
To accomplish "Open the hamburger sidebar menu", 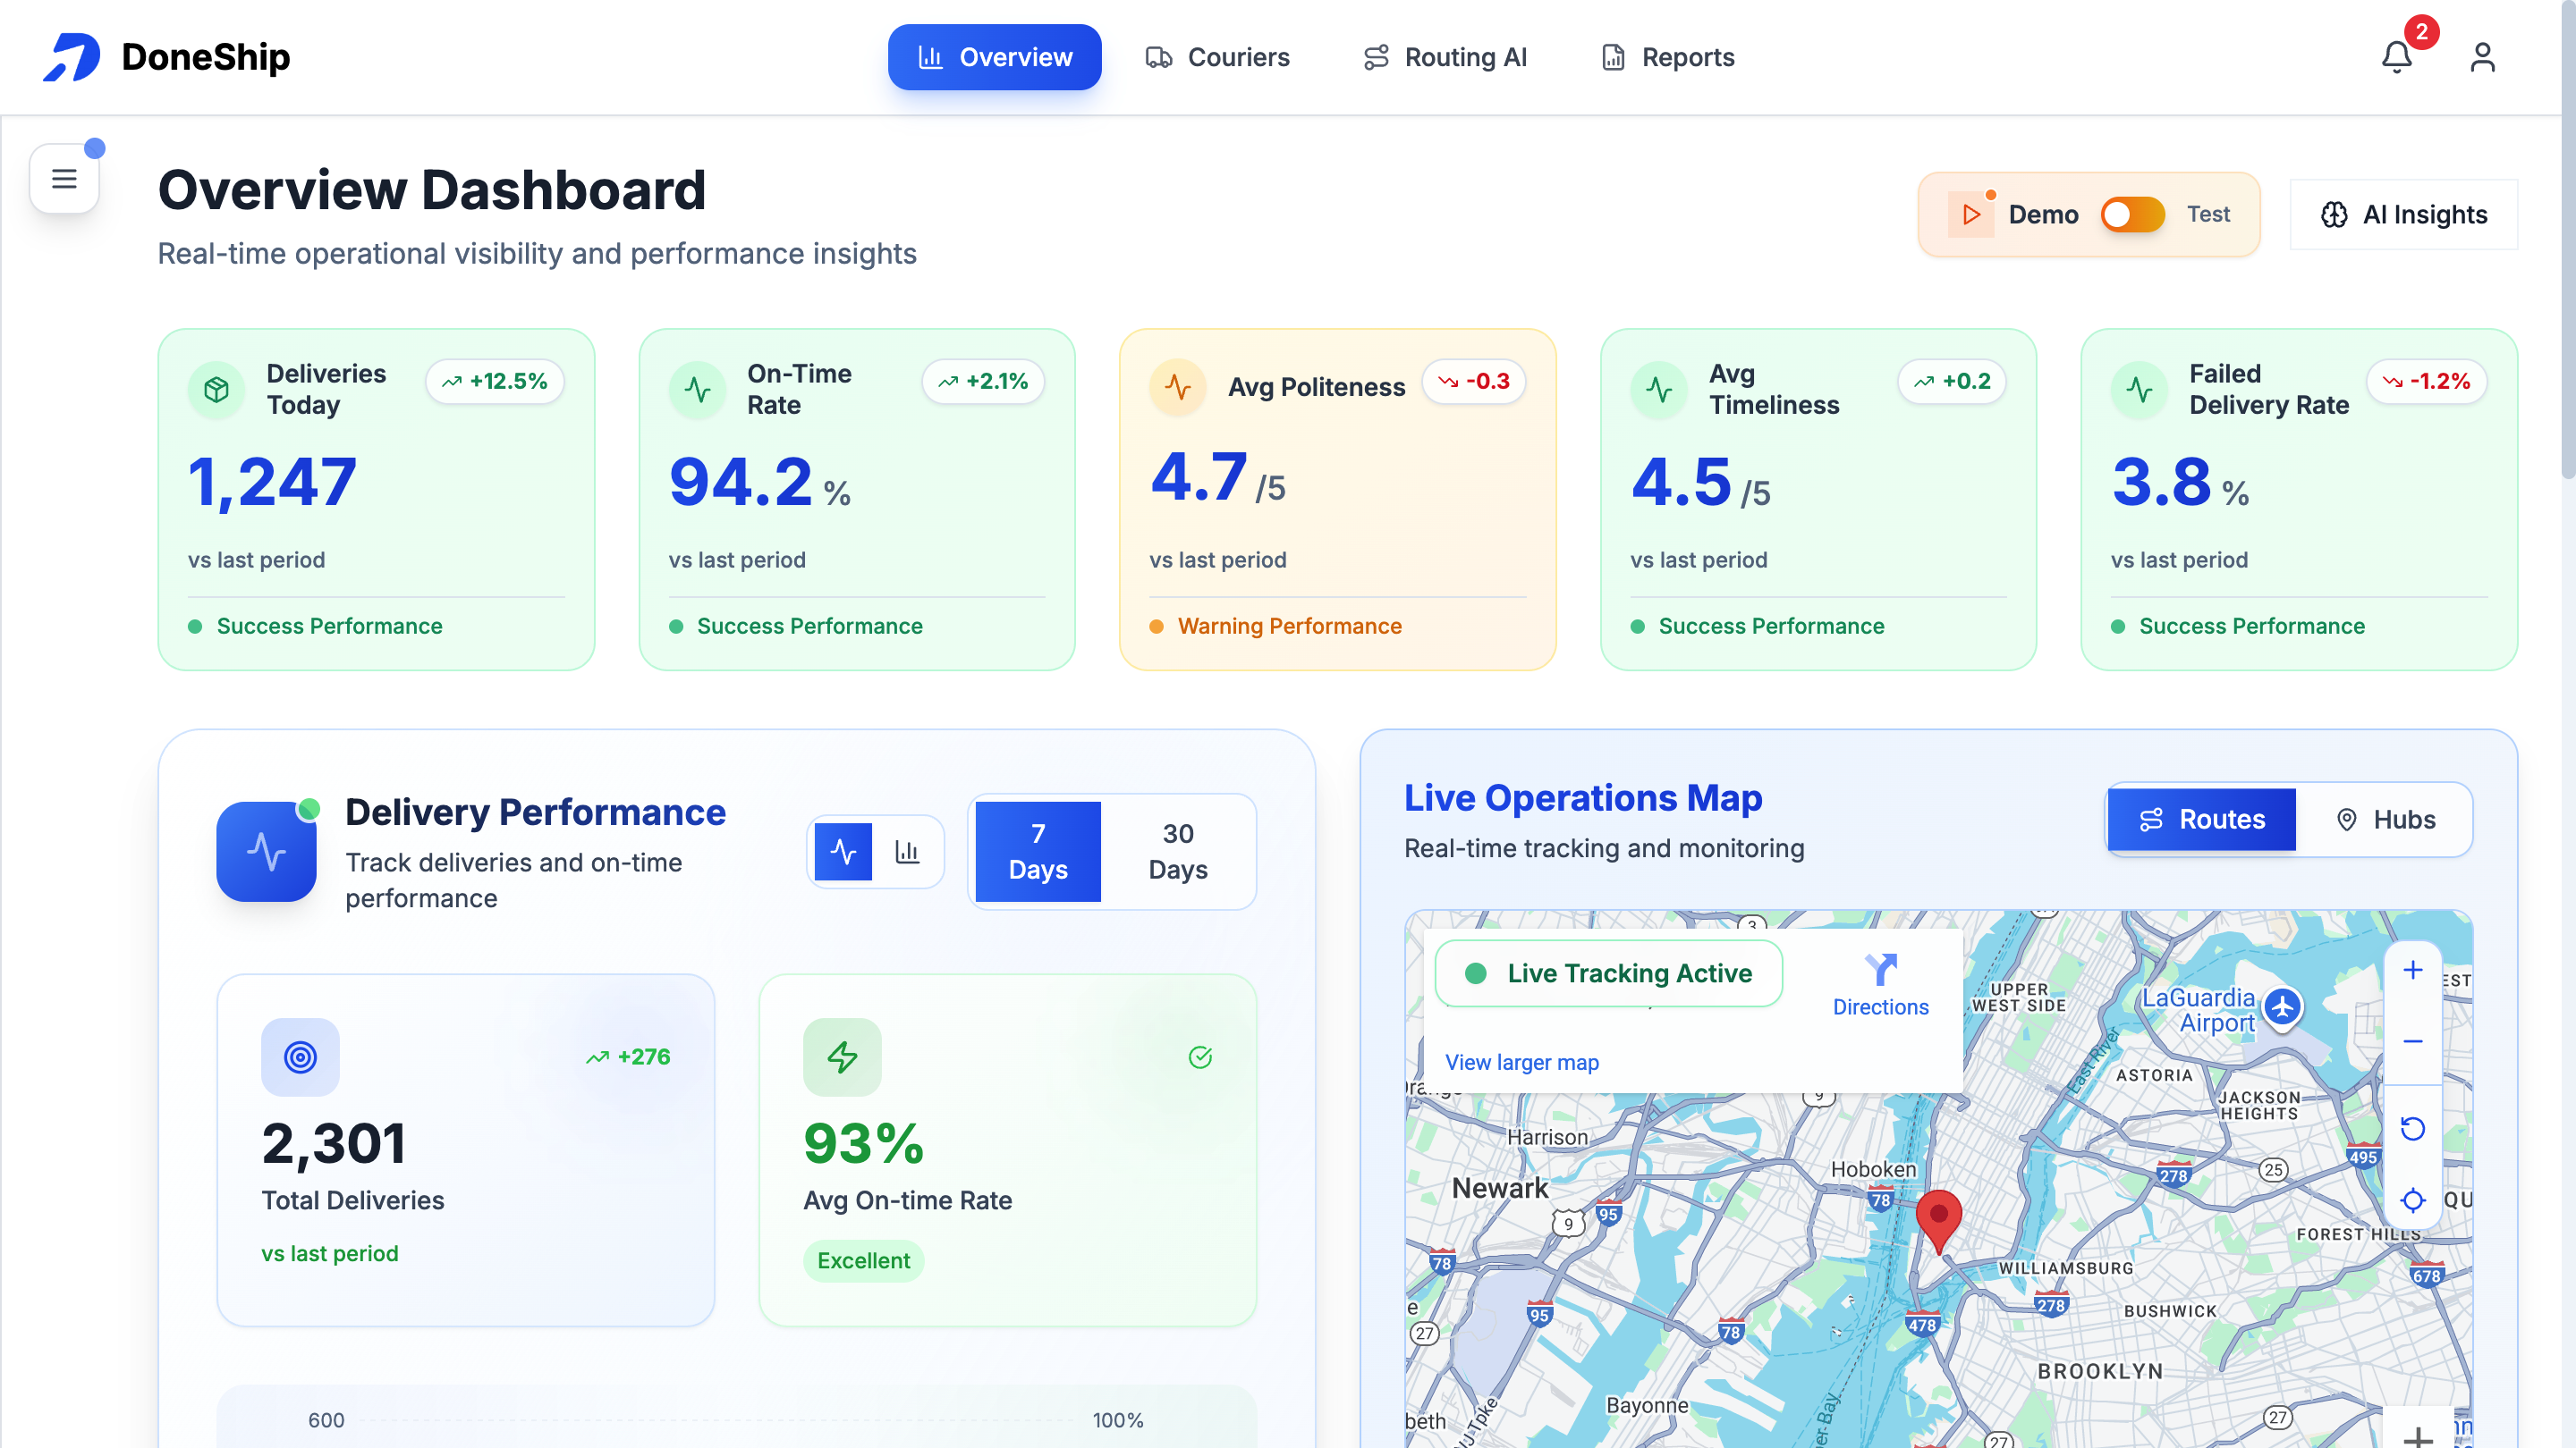I will click(x=64, y=179).
